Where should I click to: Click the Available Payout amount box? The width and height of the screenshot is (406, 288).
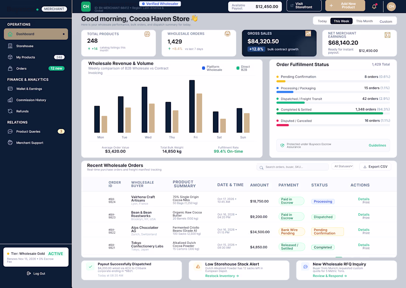(x=255, y=7)
